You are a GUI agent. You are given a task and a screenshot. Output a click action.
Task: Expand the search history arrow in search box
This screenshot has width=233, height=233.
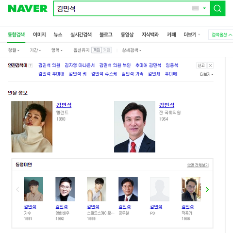point(204,8)
